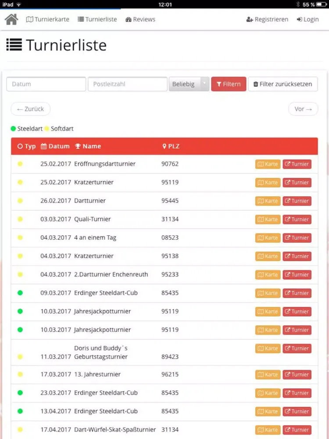The image size is (329, 439).
Task: Click the yellow type dot for Eröffnungsdartturnier
Action: point(20,164)
